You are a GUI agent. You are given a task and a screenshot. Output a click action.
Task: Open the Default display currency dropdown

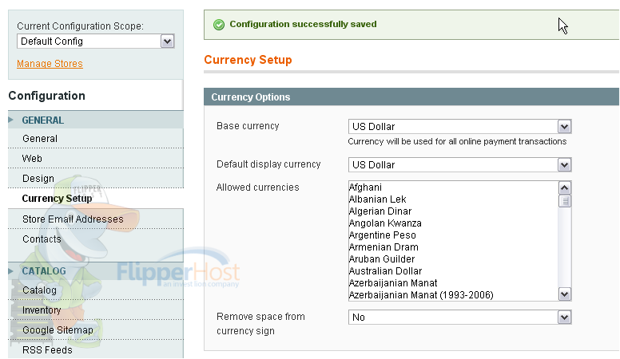click(460, 164)
